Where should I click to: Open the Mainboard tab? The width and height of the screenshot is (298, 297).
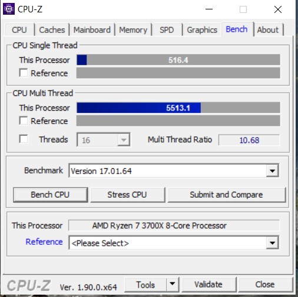point(92,30)
